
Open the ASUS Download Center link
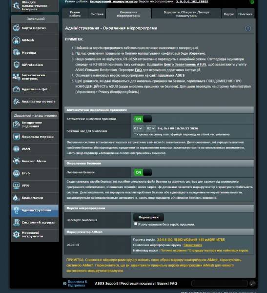coord(185,64)
